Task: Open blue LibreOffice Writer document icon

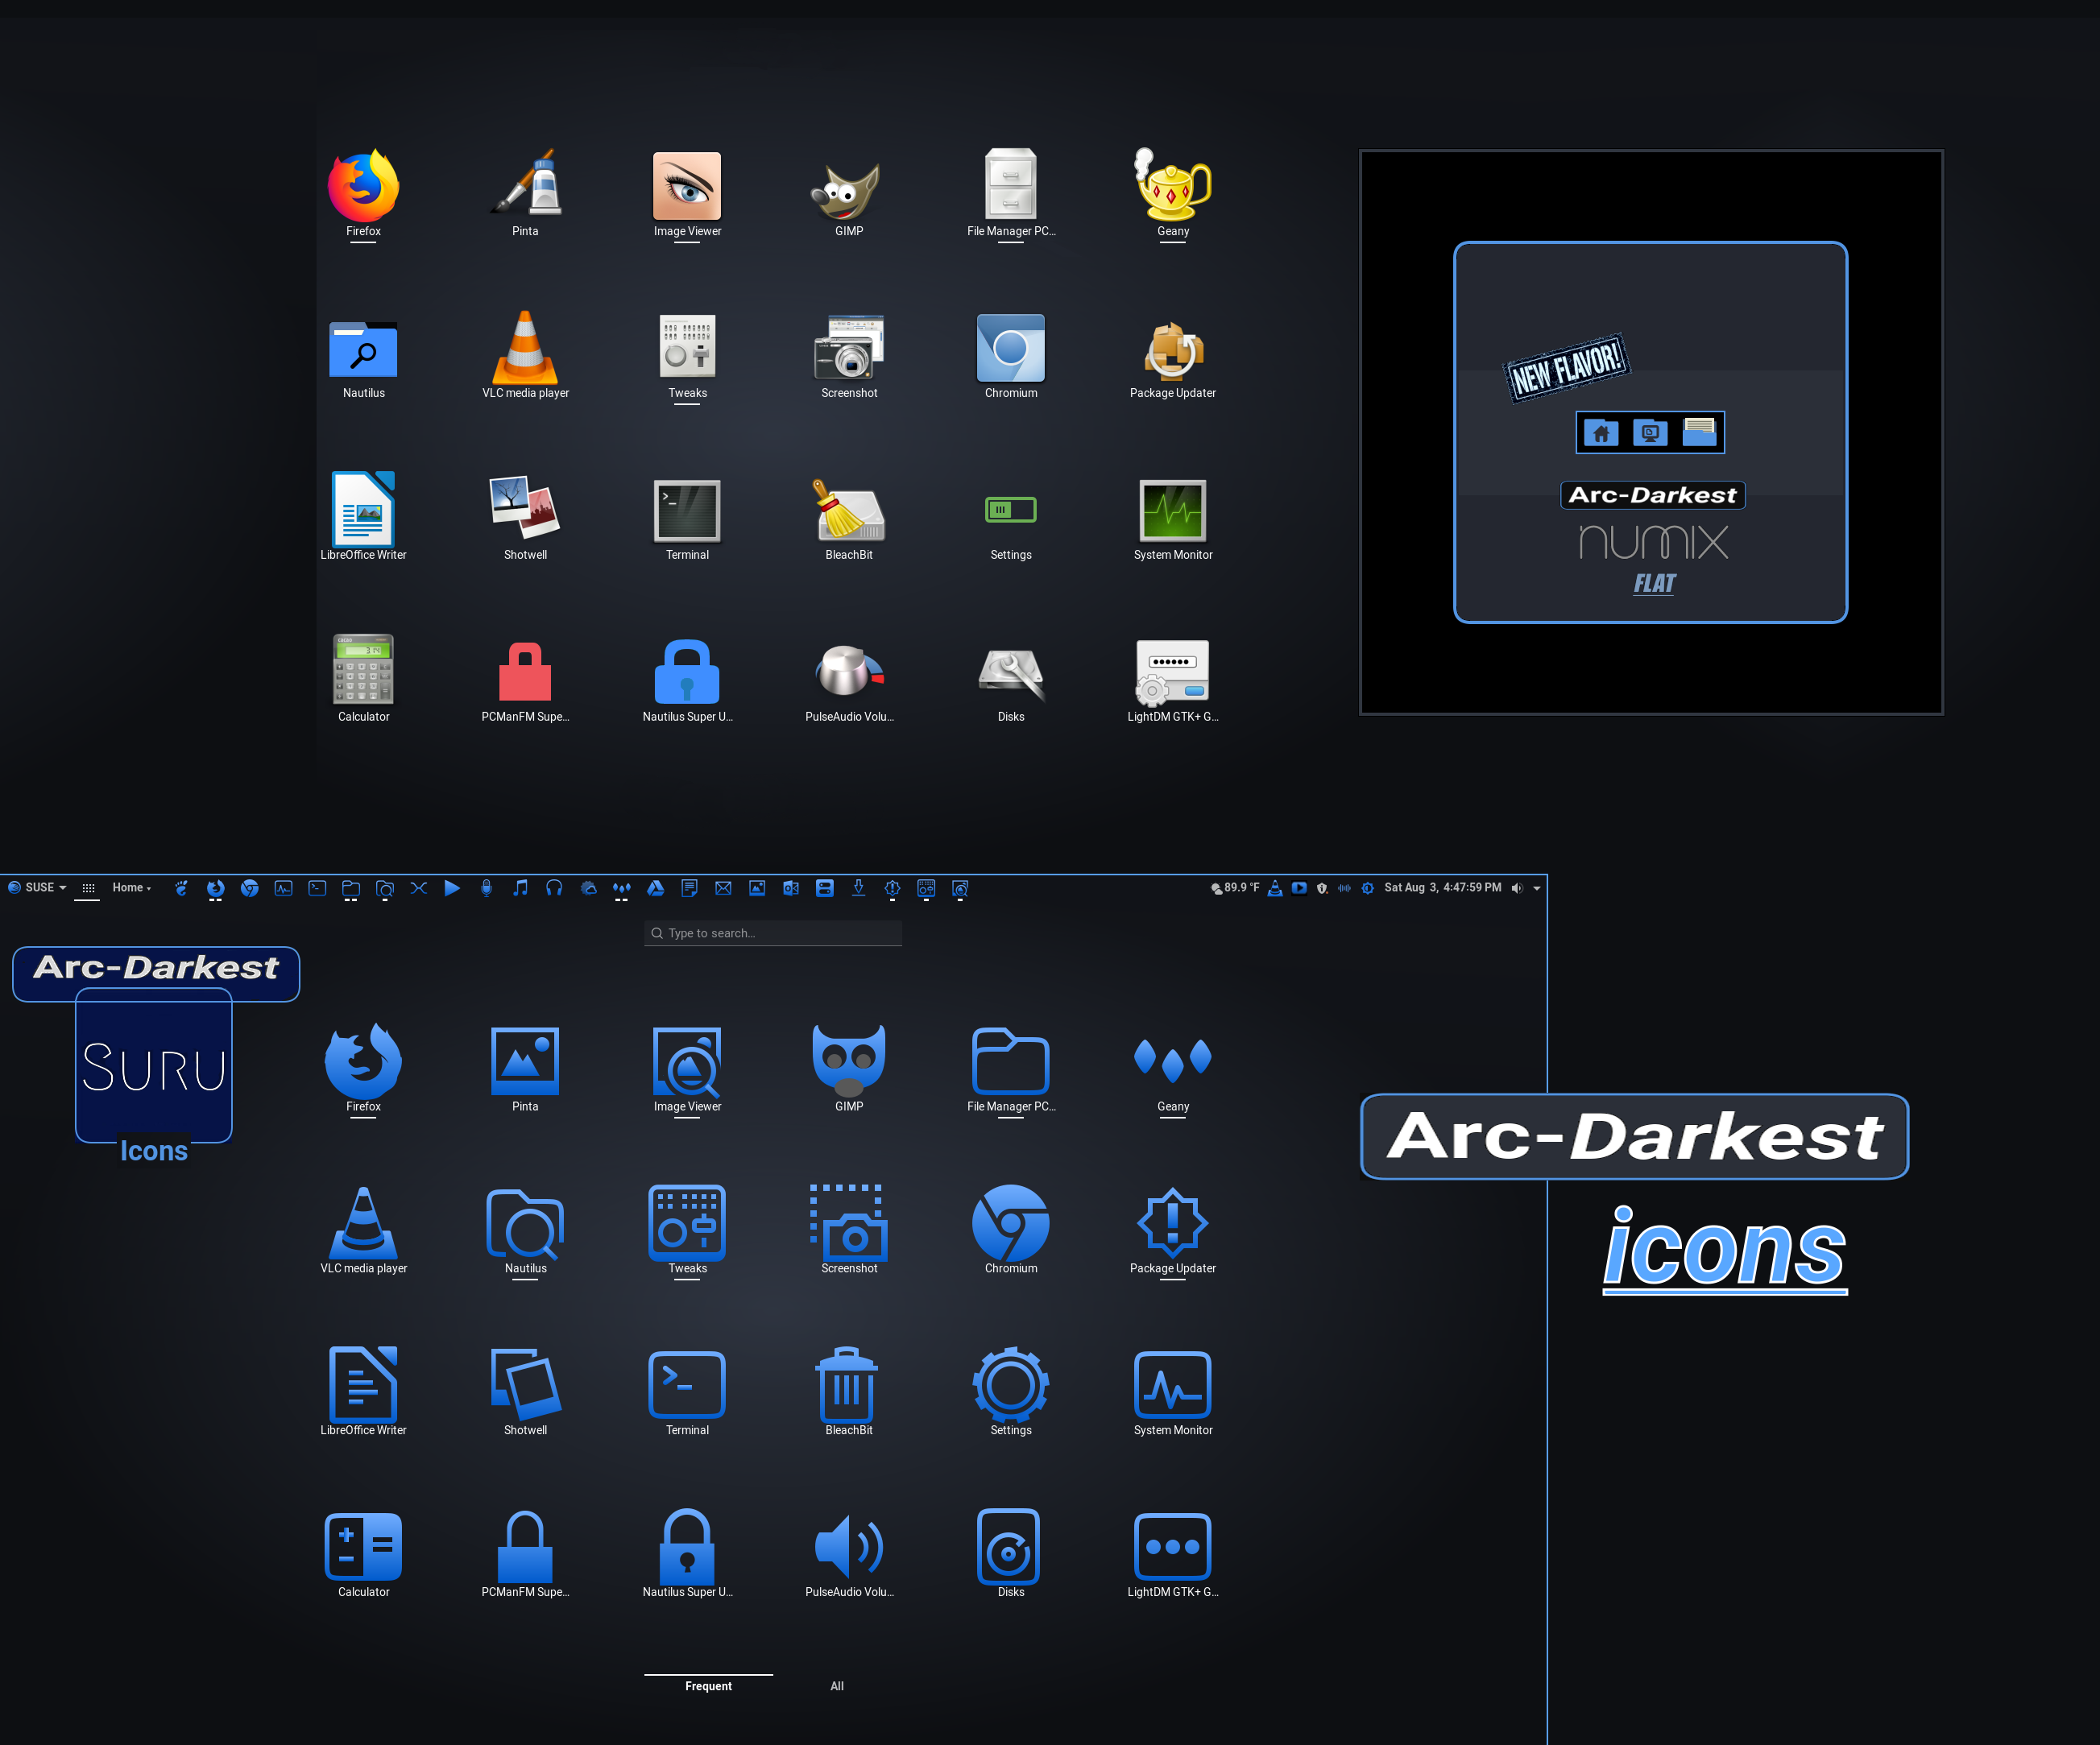Action: (363, 1384)
